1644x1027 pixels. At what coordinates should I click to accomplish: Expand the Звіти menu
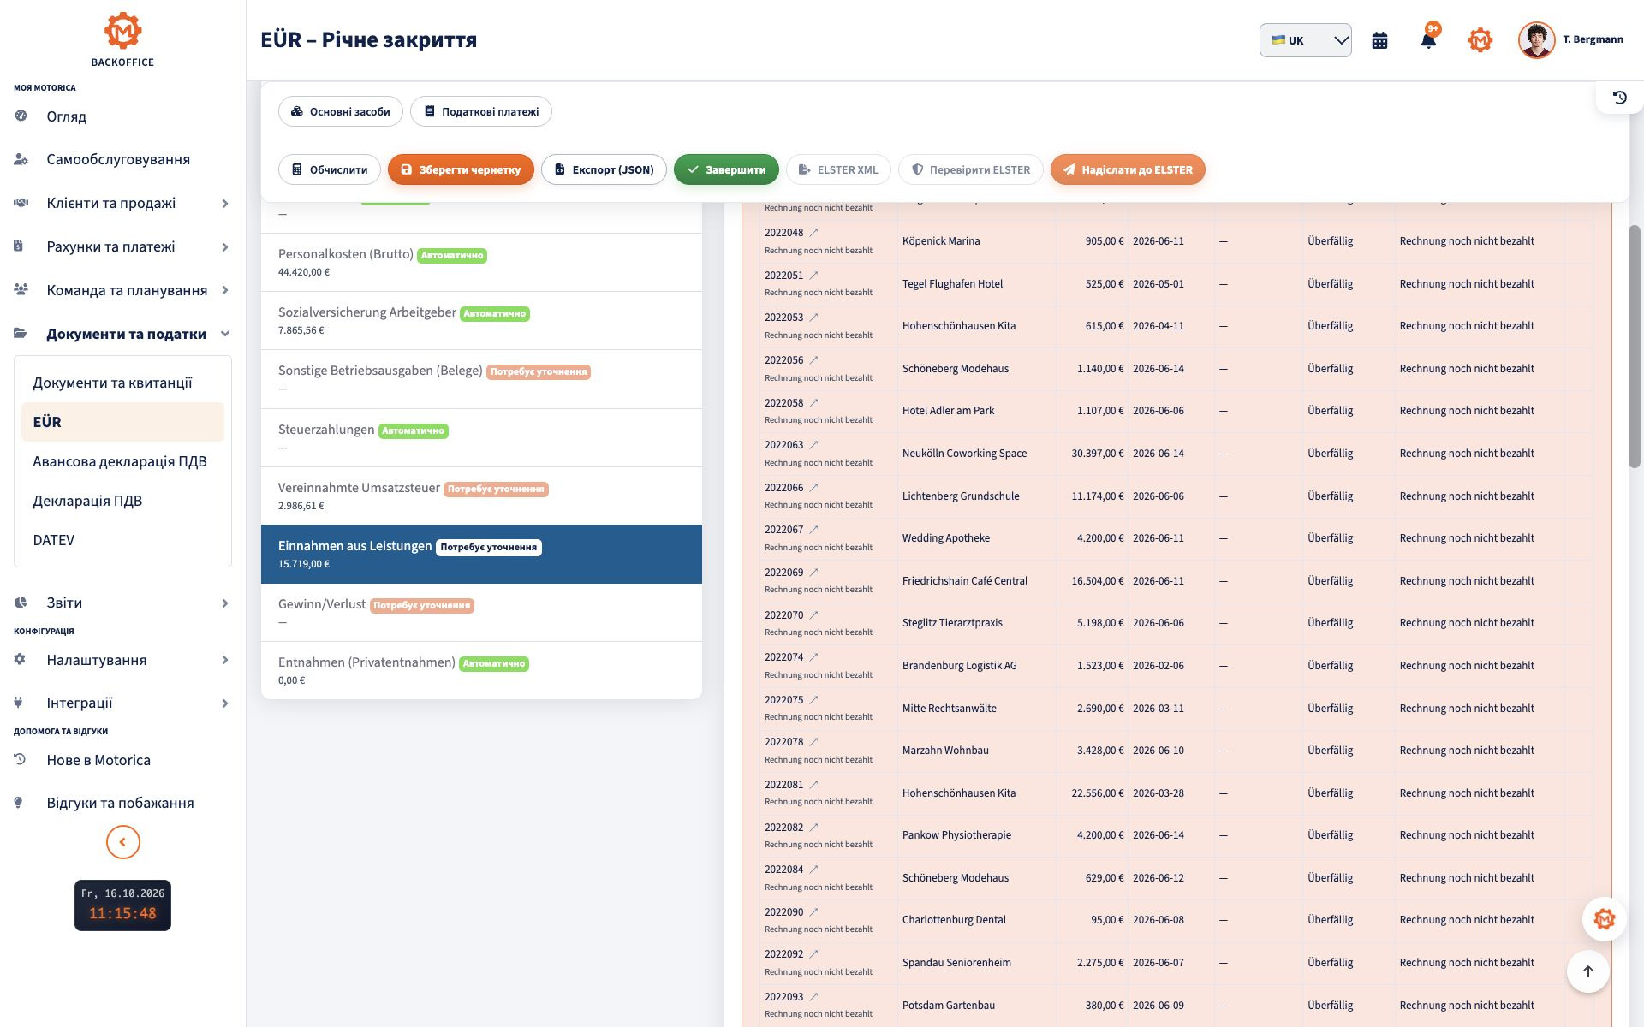[x=122, y=603]
